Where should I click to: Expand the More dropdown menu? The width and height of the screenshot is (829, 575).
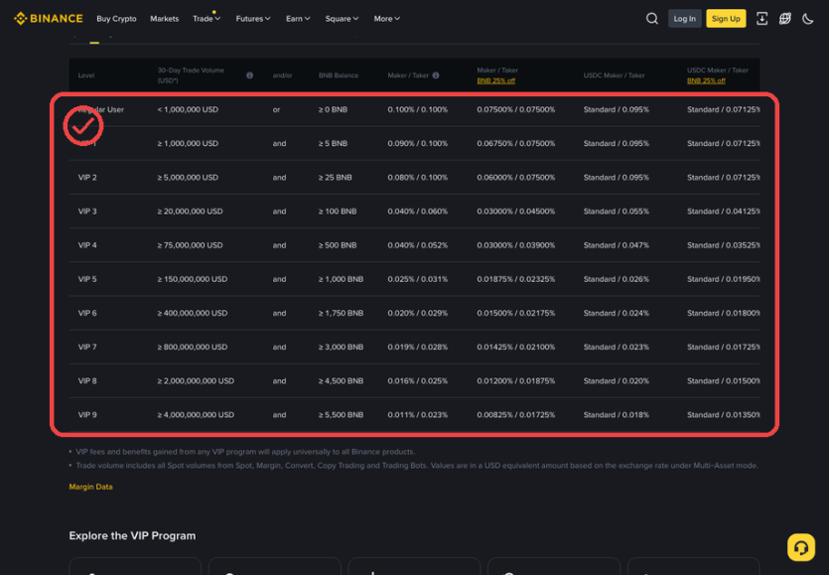pyautogui.click(x=386, y=19)
